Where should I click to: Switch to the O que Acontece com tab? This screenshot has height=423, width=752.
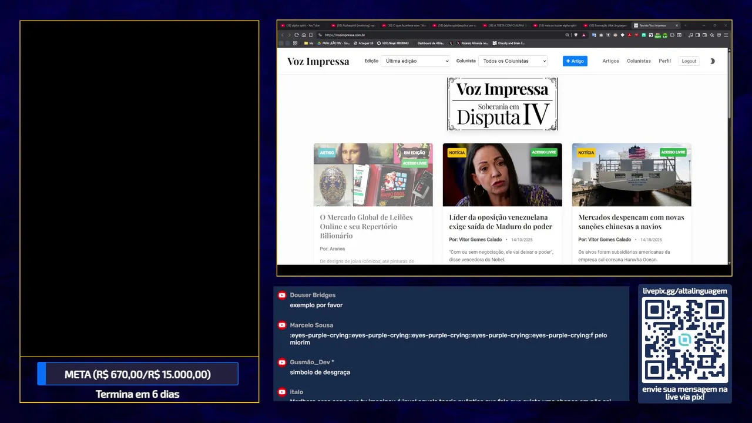pos(404,25)
